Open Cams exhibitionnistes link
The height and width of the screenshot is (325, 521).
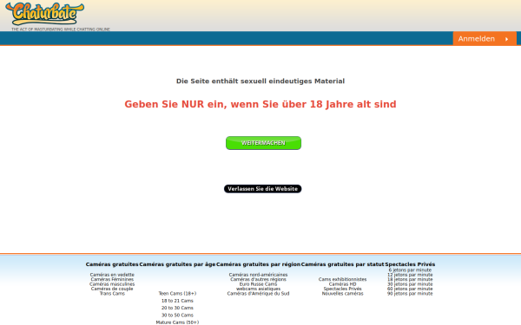pyautogui.click(x=342, y=279)
